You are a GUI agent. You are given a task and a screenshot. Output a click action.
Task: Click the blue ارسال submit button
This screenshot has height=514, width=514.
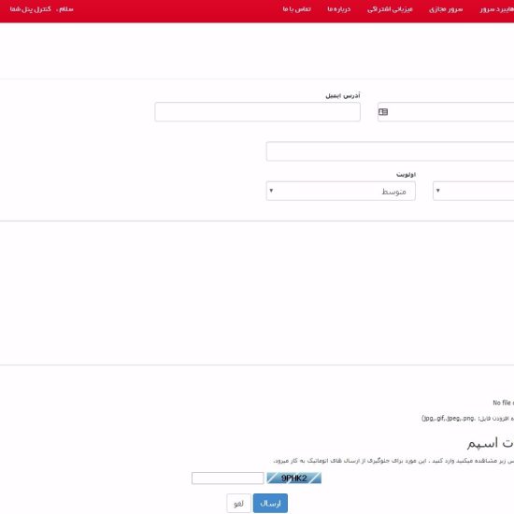coord(270,503)
